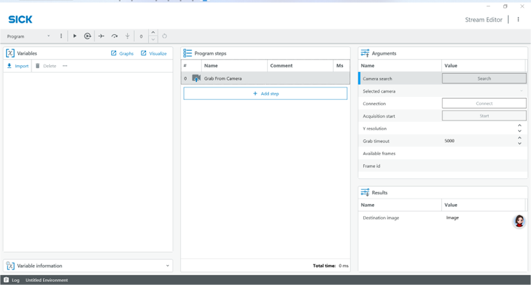Open the Log panel in status bar

coord(12,280)
